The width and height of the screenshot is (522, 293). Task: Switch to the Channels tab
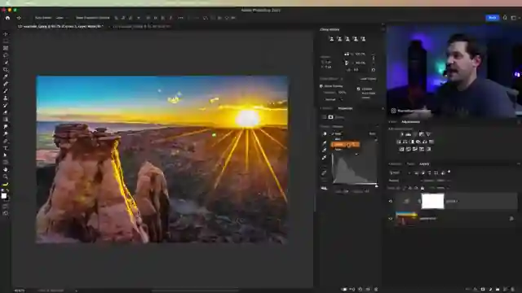click(395, 164)
